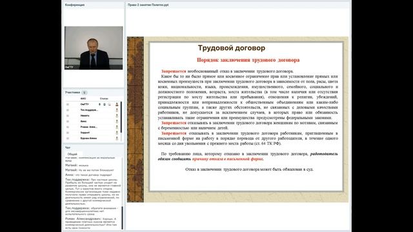Click the small flag icon left of Анна

[68, 121]
